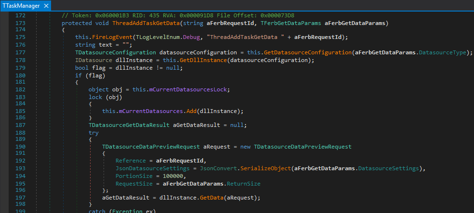This screenshot has width=474, height=213.
Task: Click DatasourceType property on line 177
Action: pyautogui.click(x=442, y=52)
